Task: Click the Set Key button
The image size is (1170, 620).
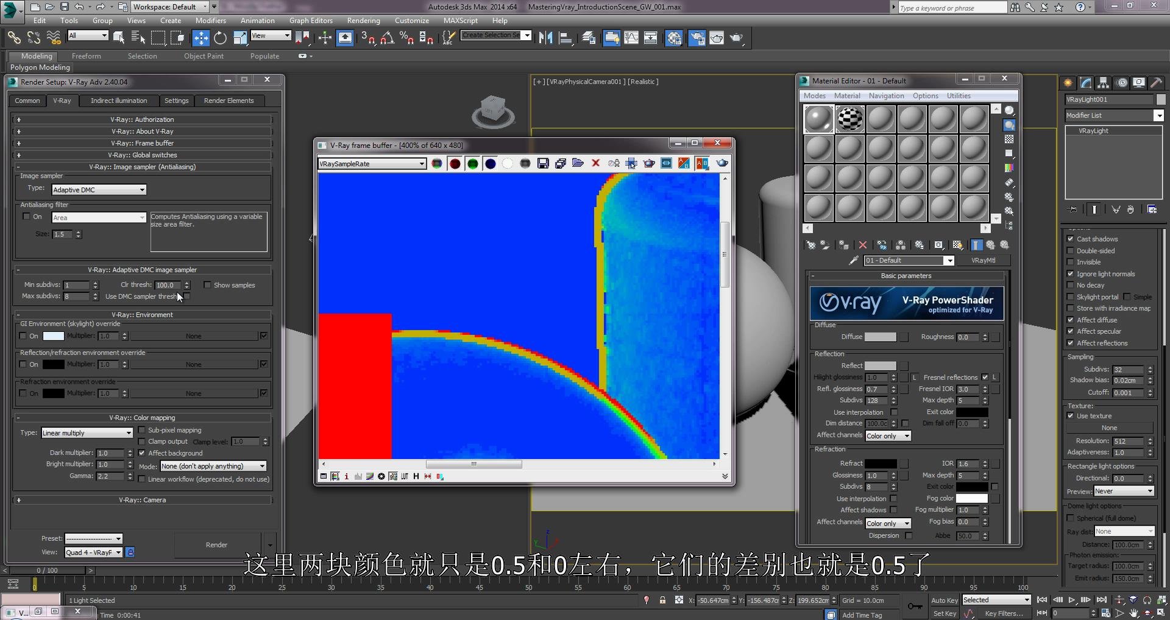Action: (945, 613)
